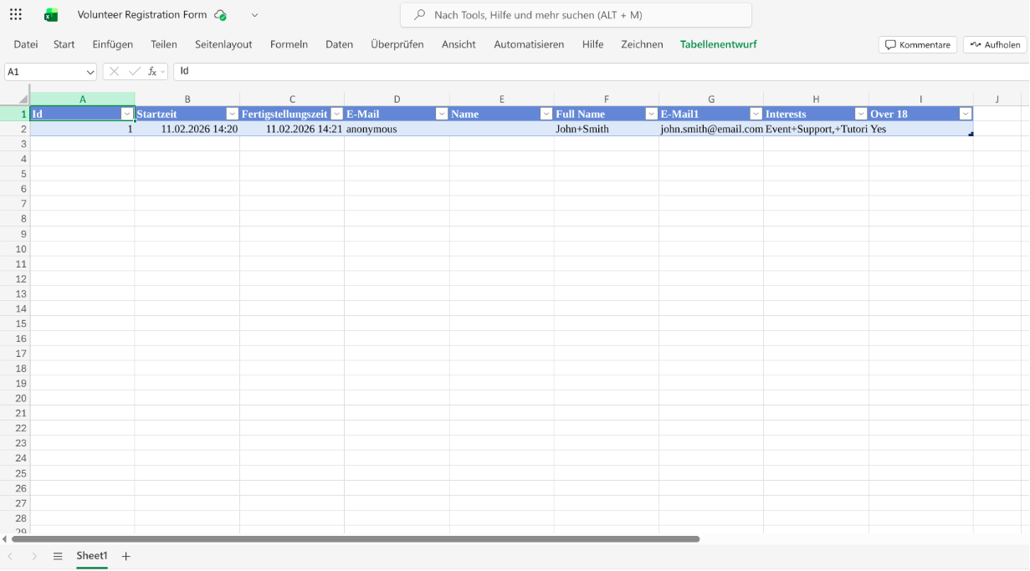1030x571 pixels.
Task: Cancel entry with the X icon in formula bar
Action: click(x=113, y=71)
